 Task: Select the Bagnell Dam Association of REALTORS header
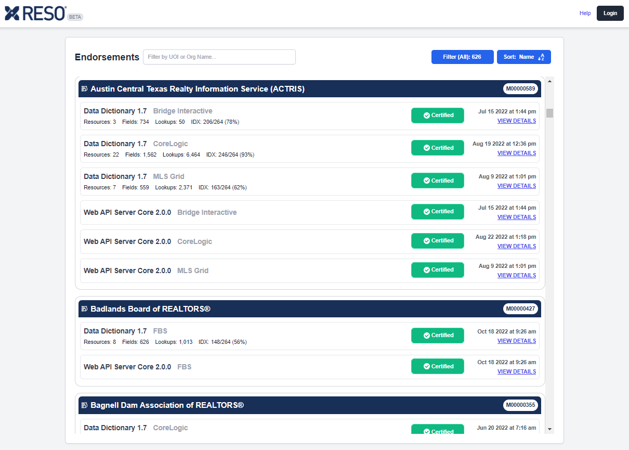(x=310, y=405)
